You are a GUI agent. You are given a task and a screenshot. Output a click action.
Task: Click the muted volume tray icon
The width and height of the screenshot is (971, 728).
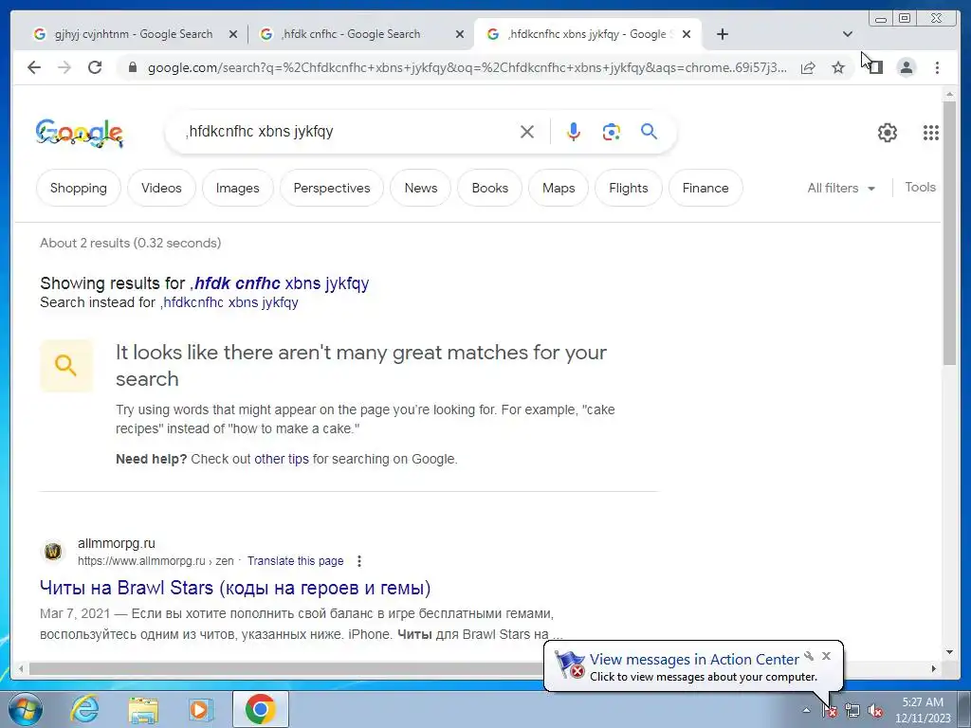click(x=875, y=710)
